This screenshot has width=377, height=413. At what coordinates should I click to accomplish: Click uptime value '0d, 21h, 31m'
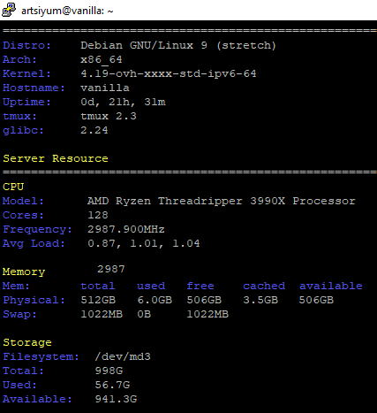pyautogui.click(x=123, y=102)
